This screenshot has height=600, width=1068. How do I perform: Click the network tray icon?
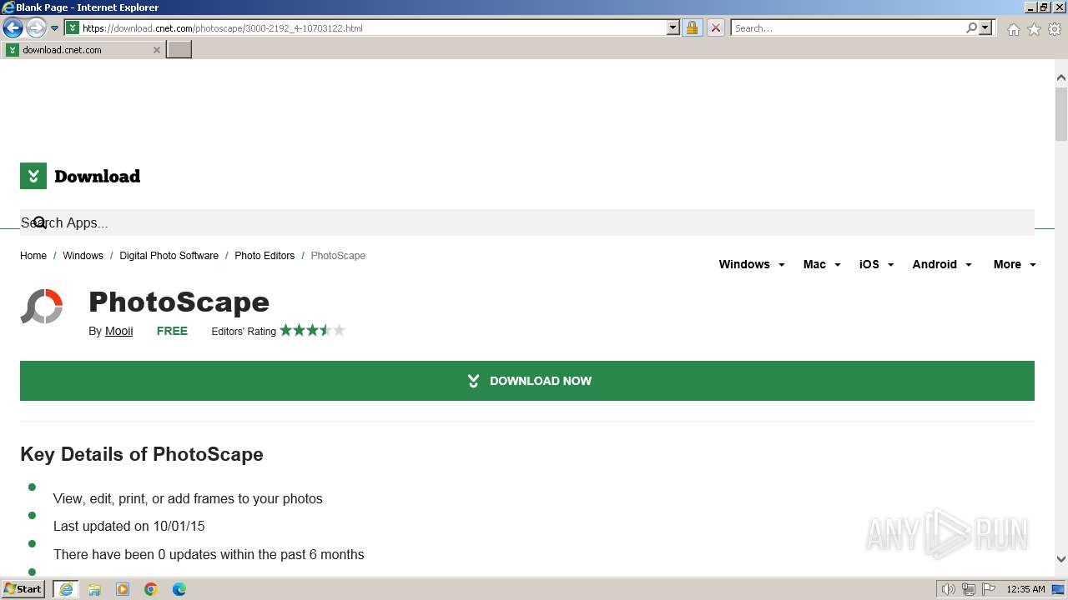969,589
